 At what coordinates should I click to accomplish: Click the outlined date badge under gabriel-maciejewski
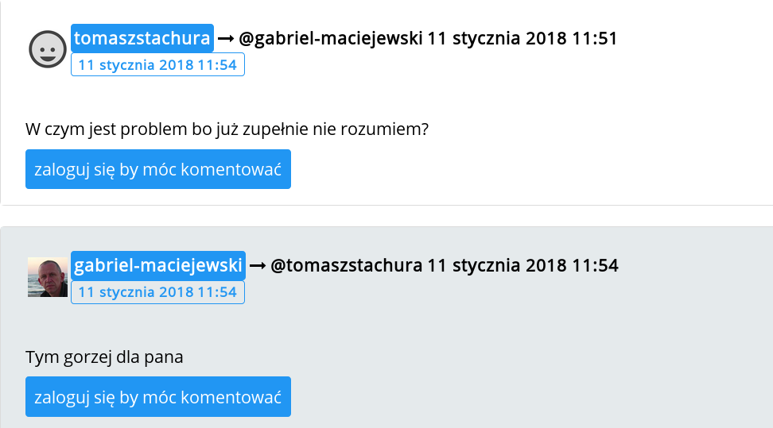pyautogui.click(x=157, y=292)
